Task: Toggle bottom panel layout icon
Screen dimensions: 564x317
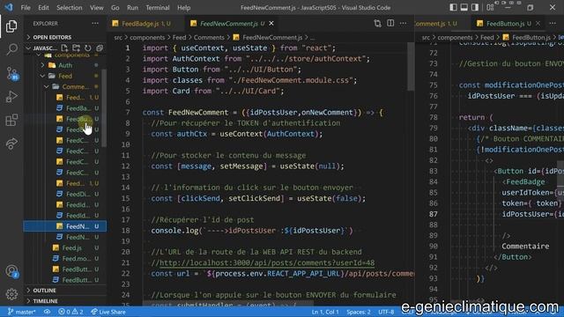Action: point(464,7)
